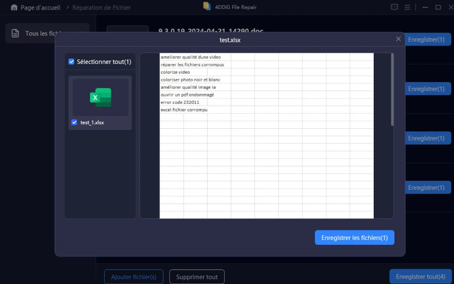Image resolution: width=454 pixels, height=284 pixels.
Task: Click the home icon beside Page d'accueil
Action: (14, 7)
